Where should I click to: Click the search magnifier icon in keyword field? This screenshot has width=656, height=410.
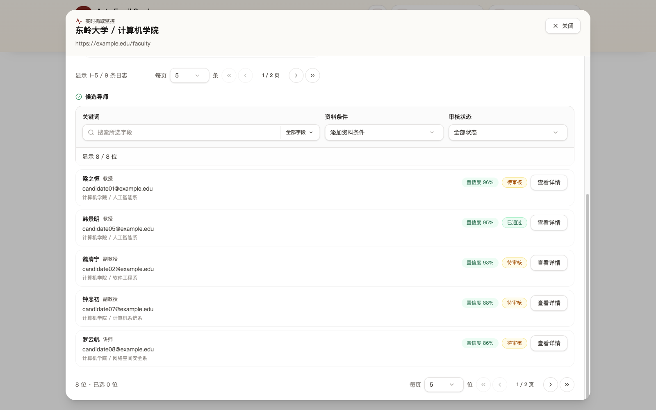91,132
